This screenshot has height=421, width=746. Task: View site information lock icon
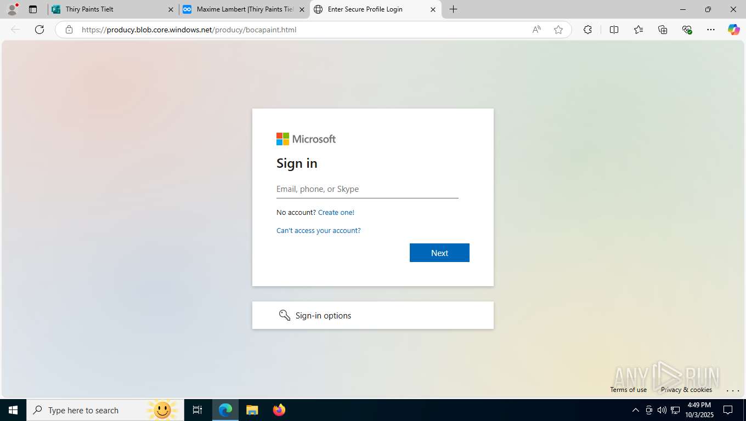pos(69,30)
